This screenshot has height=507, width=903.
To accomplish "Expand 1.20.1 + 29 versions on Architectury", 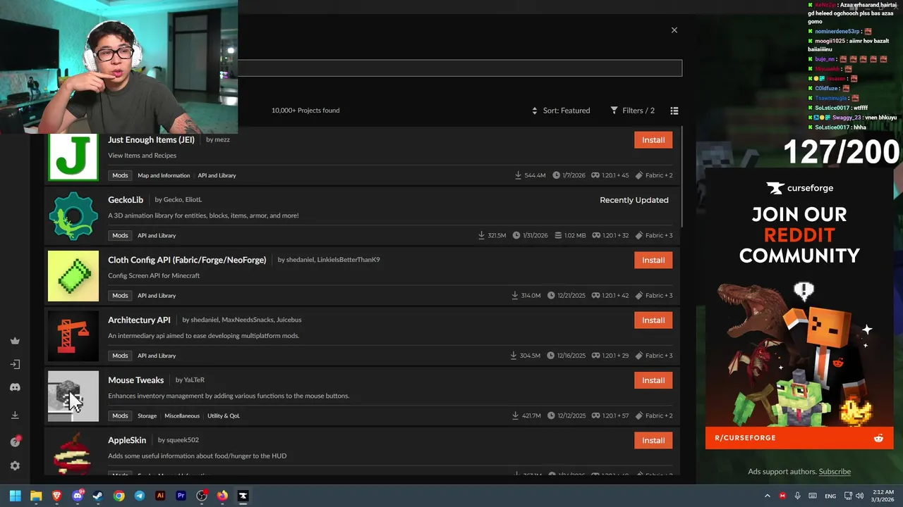I will 610,356.
